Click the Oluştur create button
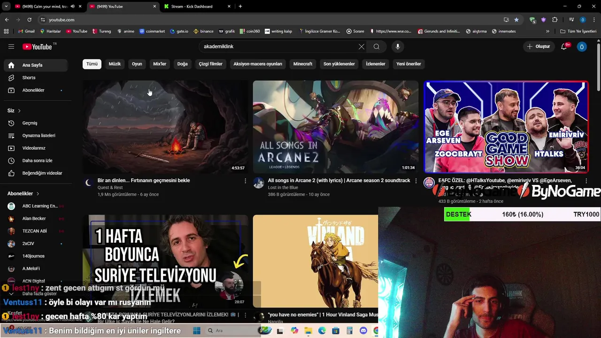The height and width of the screenshot is (338, 601). (538, 46)
